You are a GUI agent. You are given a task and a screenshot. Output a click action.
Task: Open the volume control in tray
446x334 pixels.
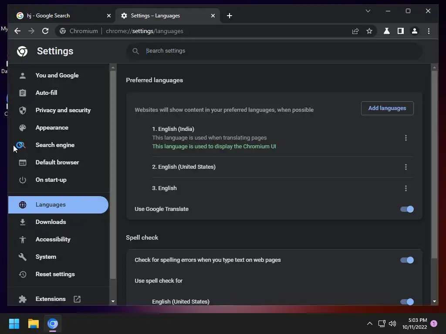pos(392,324)
